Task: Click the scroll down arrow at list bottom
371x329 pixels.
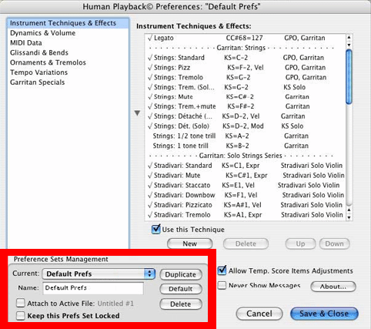Action: pos(349,218)
